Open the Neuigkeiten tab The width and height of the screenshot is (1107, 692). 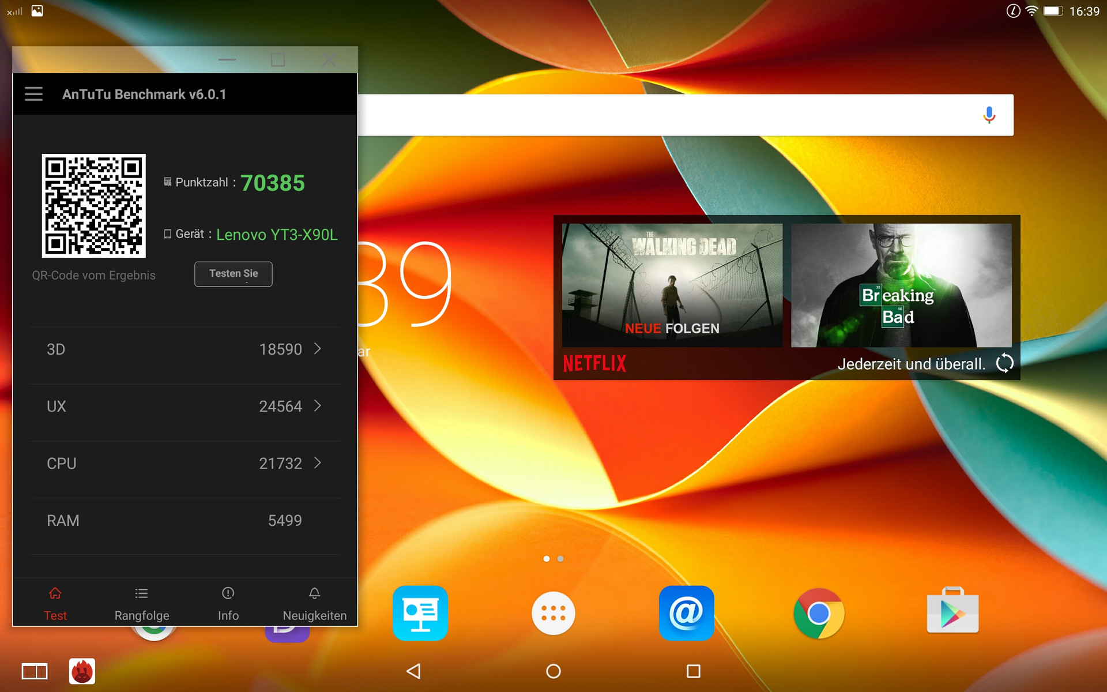[x=314, y=603]
